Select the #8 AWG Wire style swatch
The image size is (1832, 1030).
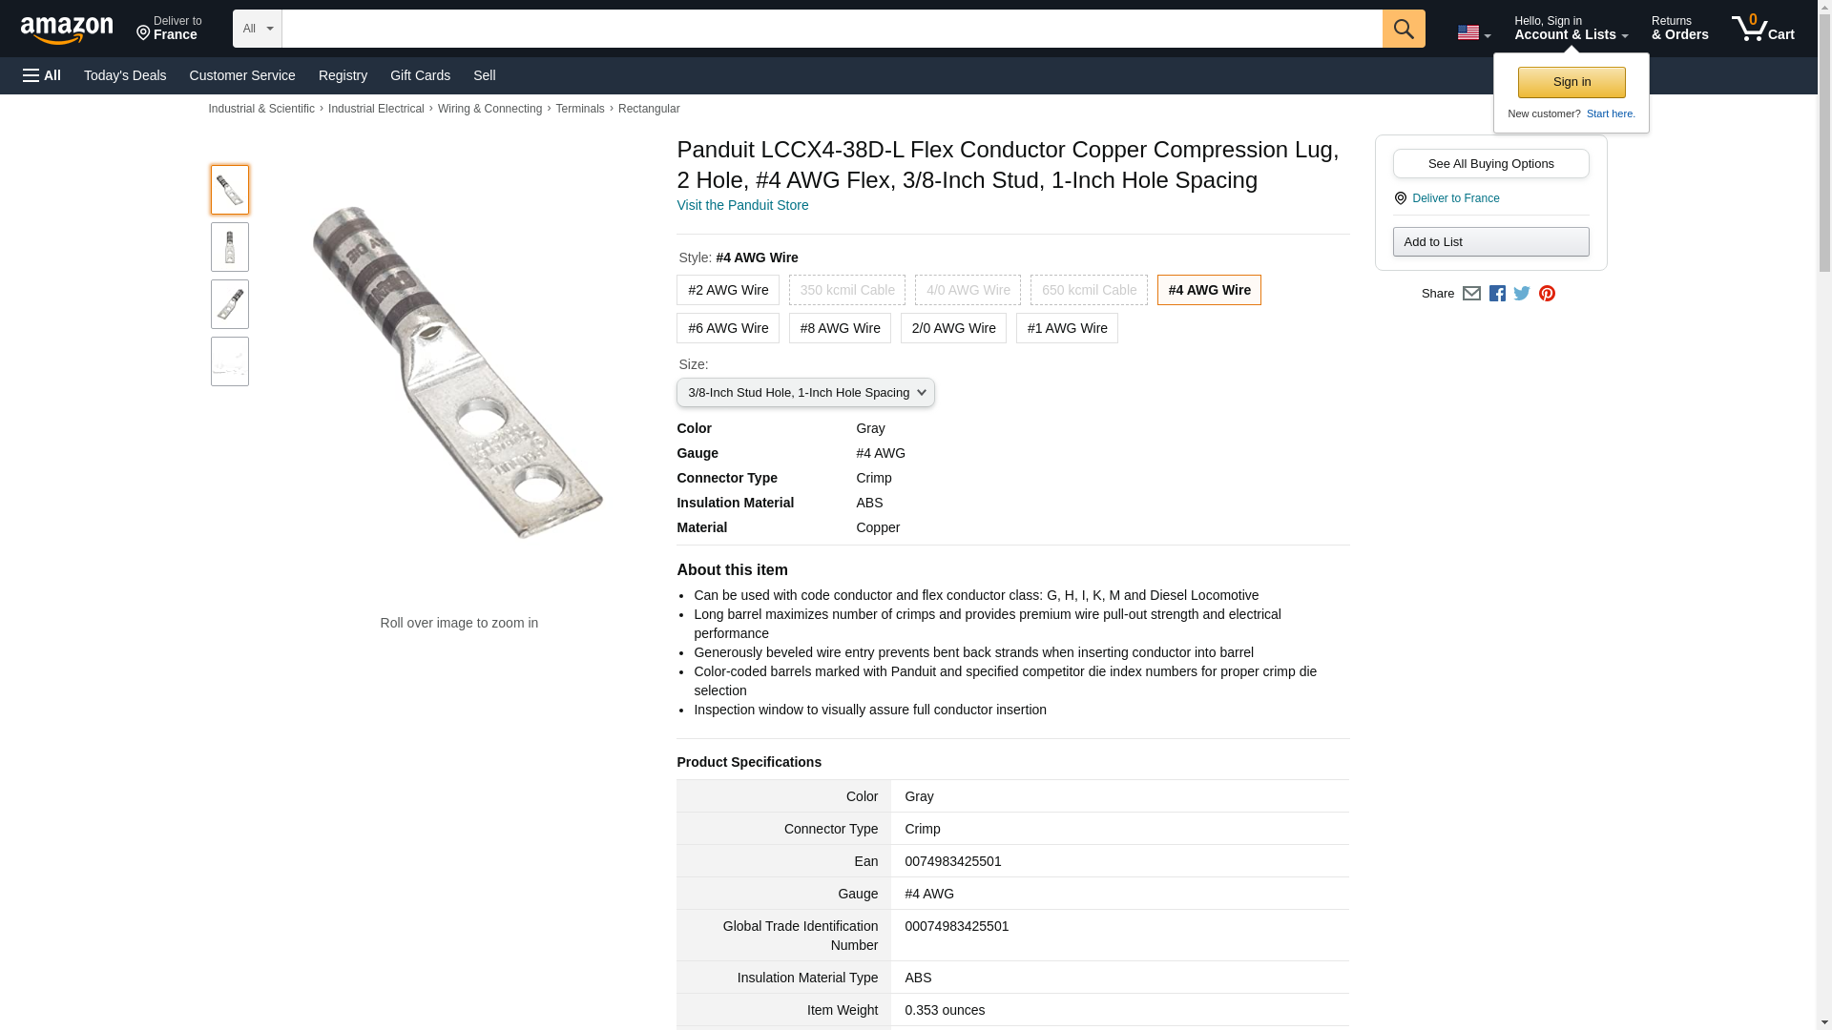click(840, 328)
